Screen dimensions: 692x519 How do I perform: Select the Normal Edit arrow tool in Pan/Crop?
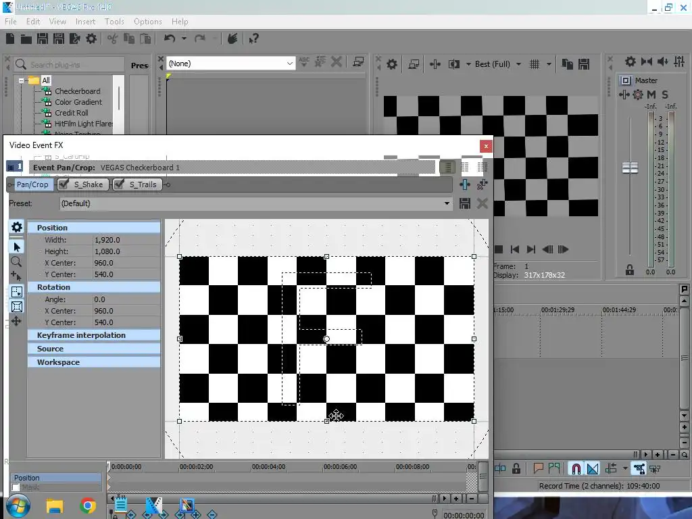pyautogui.click(x=17, y=247)
